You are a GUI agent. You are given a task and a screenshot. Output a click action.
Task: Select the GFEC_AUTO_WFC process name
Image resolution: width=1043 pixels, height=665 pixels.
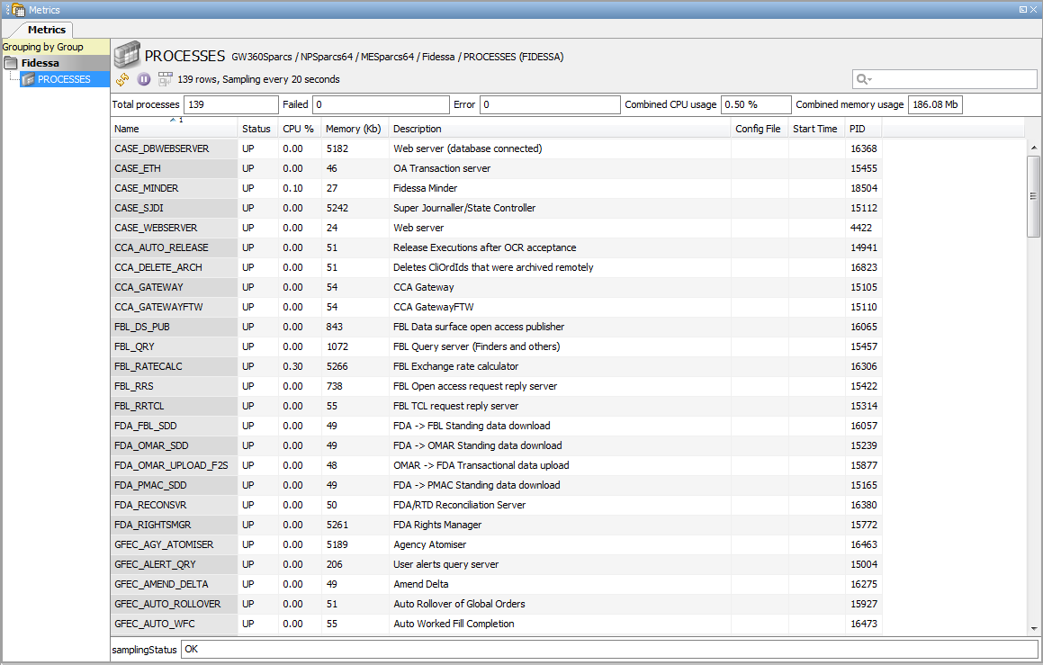coord(154,624)
